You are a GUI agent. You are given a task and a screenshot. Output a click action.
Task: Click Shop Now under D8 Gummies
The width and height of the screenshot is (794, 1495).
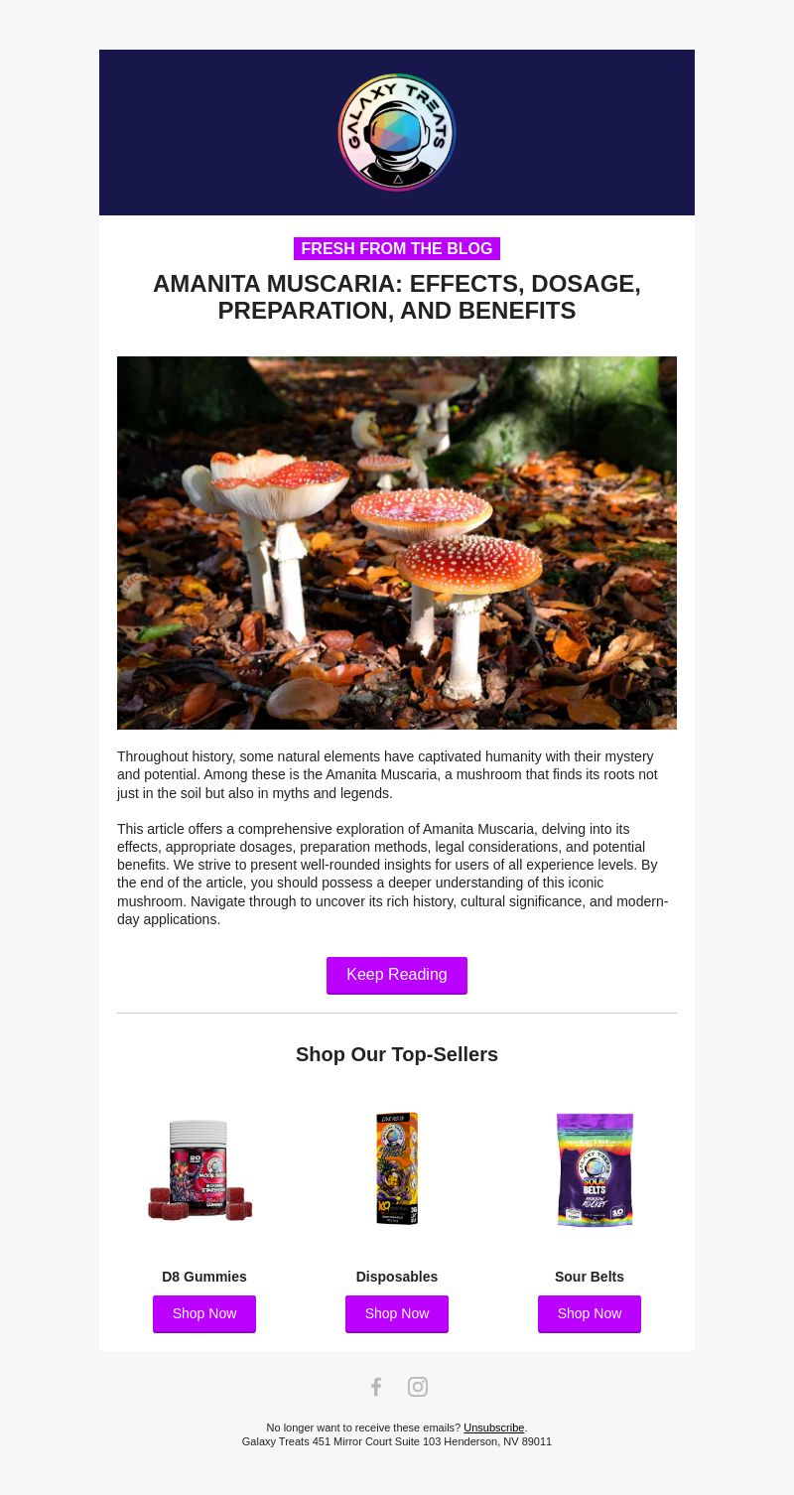204,1313
